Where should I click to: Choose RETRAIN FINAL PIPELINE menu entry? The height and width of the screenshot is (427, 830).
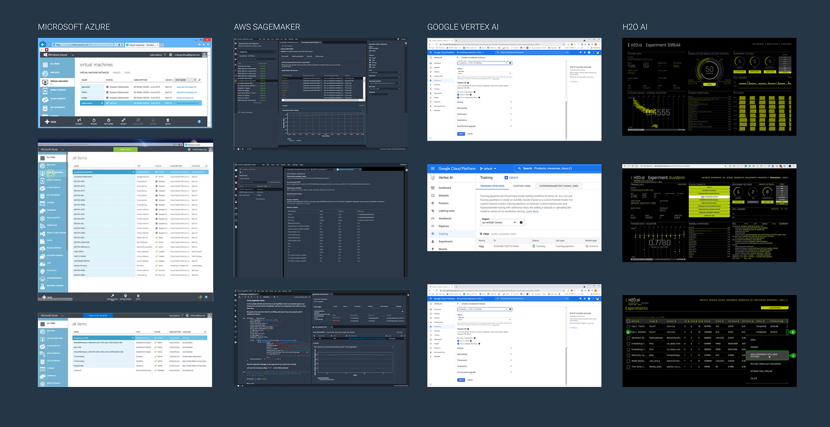[761, 371]
